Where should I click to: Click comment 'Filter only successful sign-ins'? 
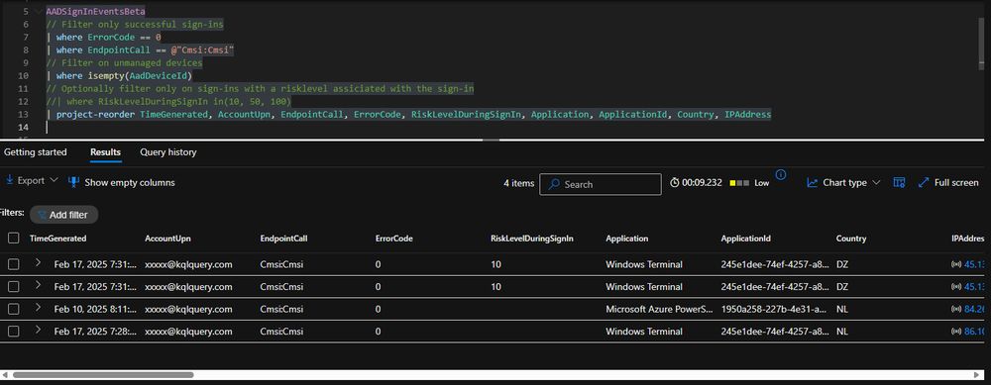pos(135,25)
